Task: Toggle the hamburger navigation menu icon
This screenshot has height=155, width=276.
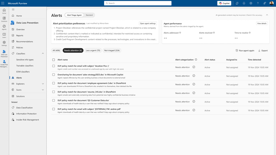Action: tap(13, 9)
